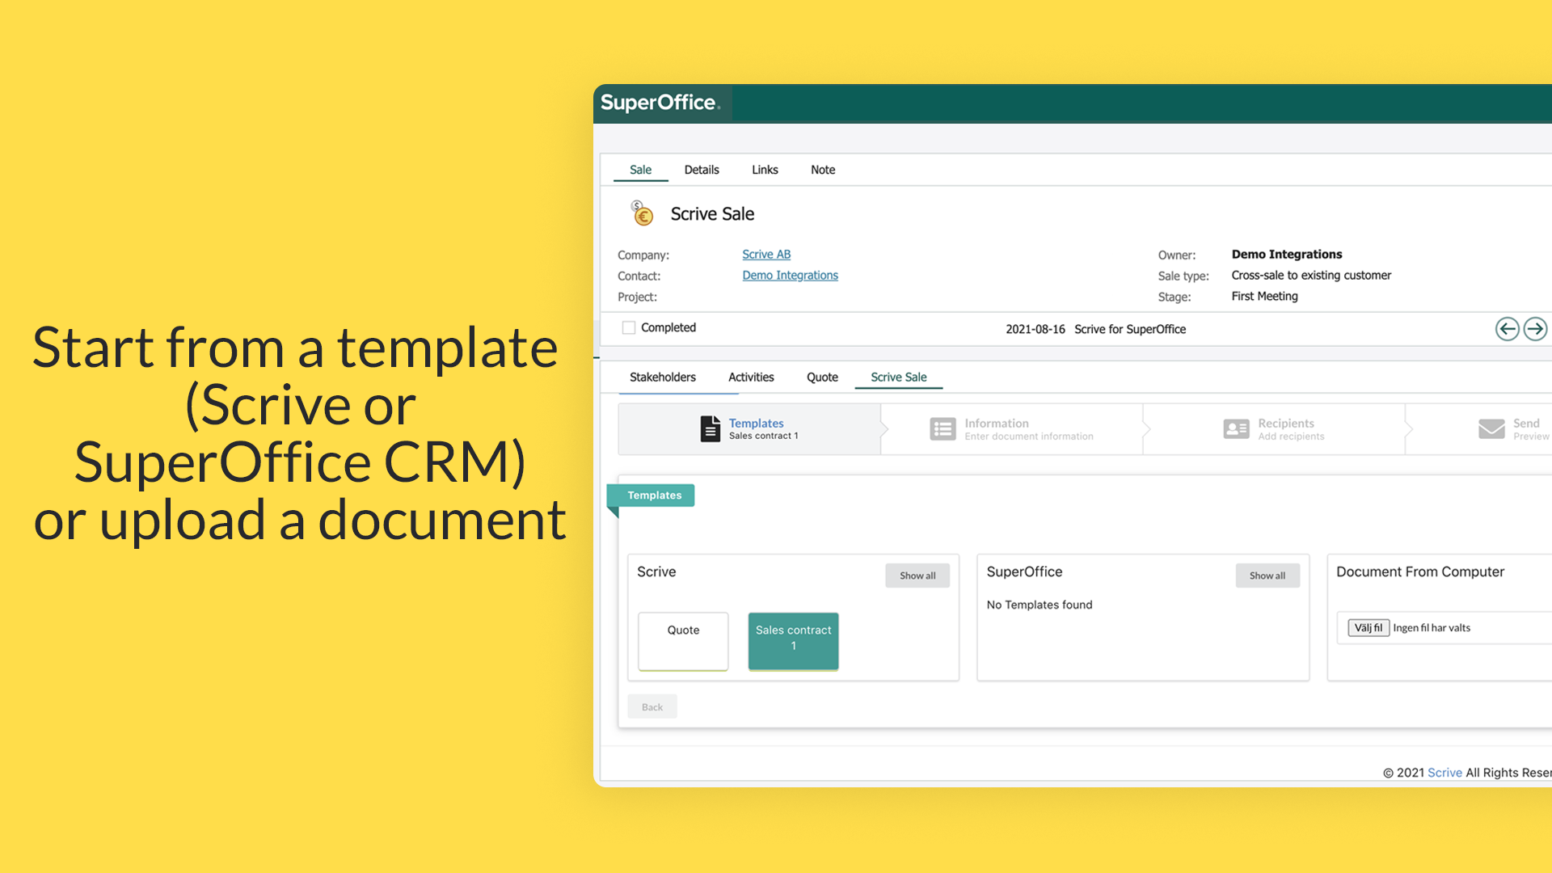This screenshot has width=1552, height=873.
Task: Click the Templates wizard step label
Action: pyautogui.click(x=756, y=424)
